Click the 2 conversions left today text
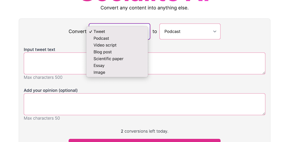 click(x=144, y=131)
